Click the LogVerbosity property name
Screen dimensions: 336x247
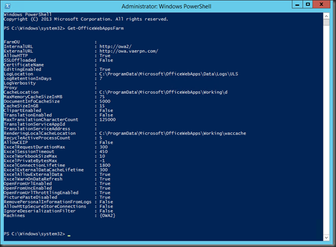[x=20, y=83]
